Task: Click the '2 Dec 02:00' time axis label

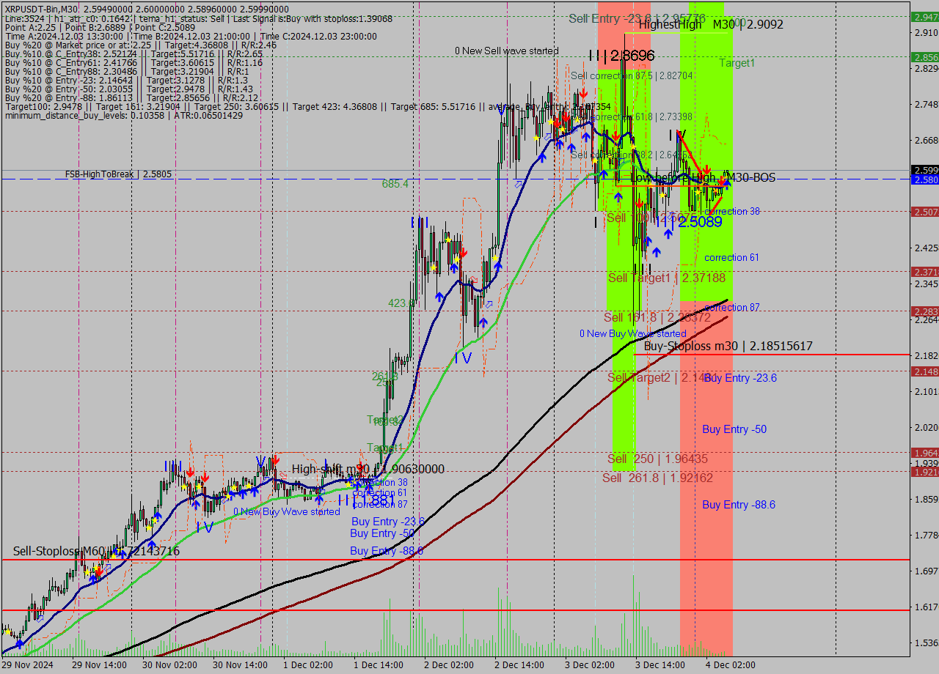Action: coord(449,665)
